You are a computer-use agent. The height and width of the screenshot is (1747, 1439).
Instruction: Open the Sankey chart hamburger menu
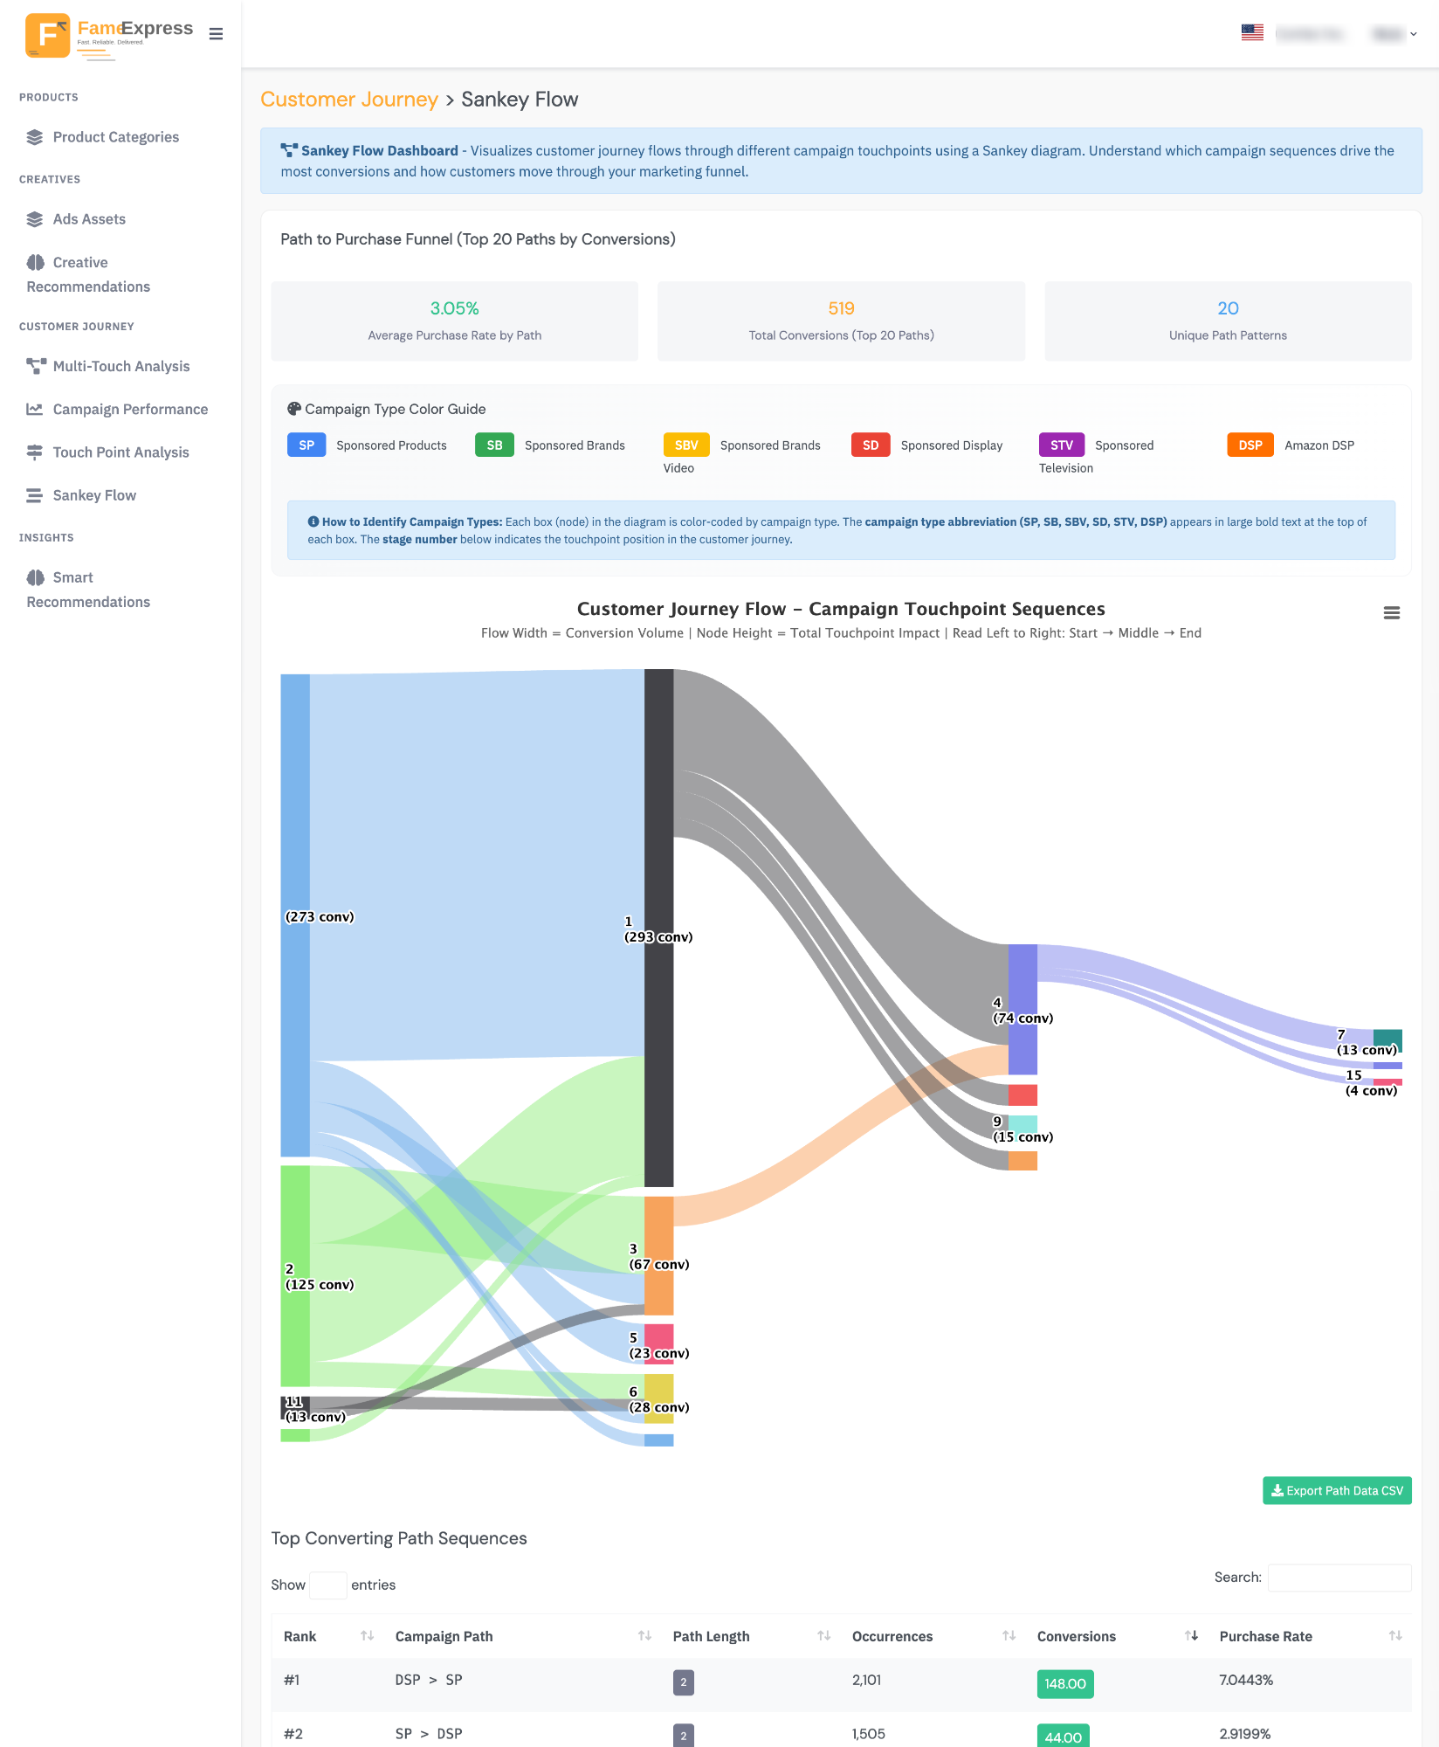point(1391,612)
